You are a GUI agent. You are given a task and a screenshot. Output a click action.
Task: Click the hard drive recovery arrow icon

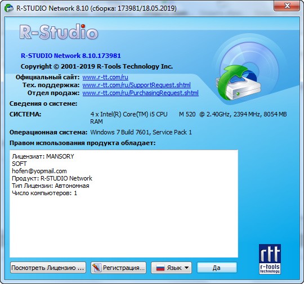pos(239,83)
